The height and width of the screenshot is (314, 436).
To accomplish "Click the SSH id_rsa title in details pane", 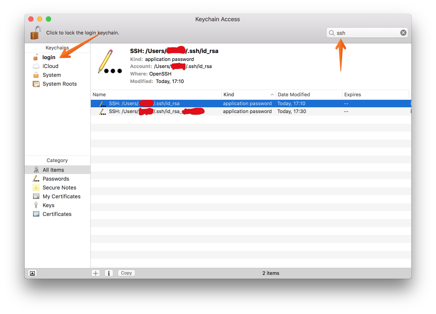I will tap(174, 51).
